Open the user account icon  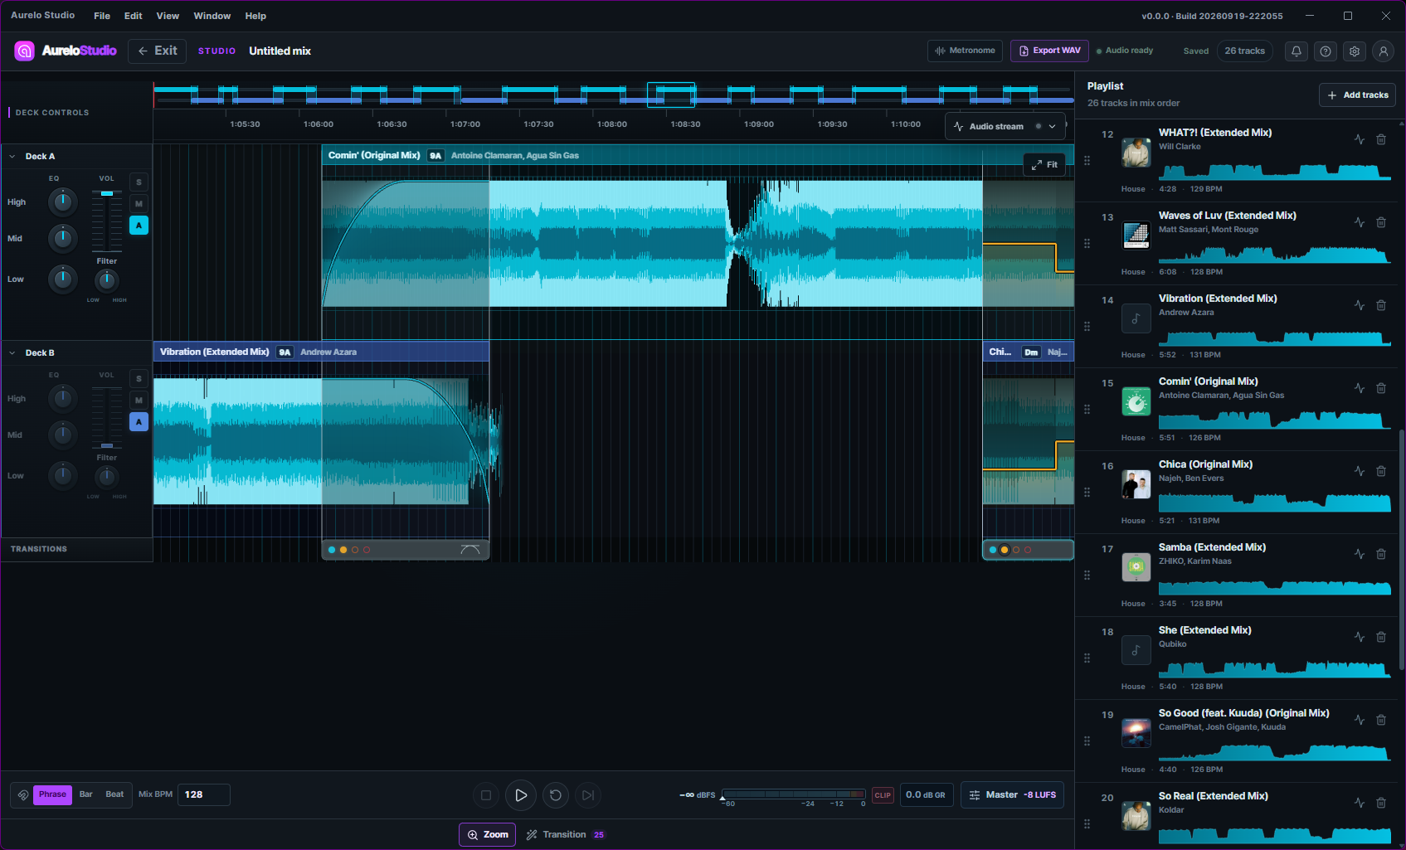1383,51
